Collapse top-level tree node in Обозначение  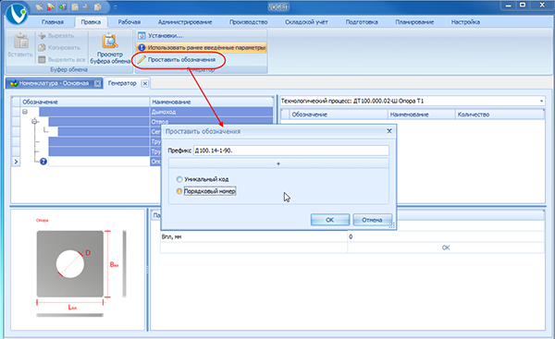point(25,112)
